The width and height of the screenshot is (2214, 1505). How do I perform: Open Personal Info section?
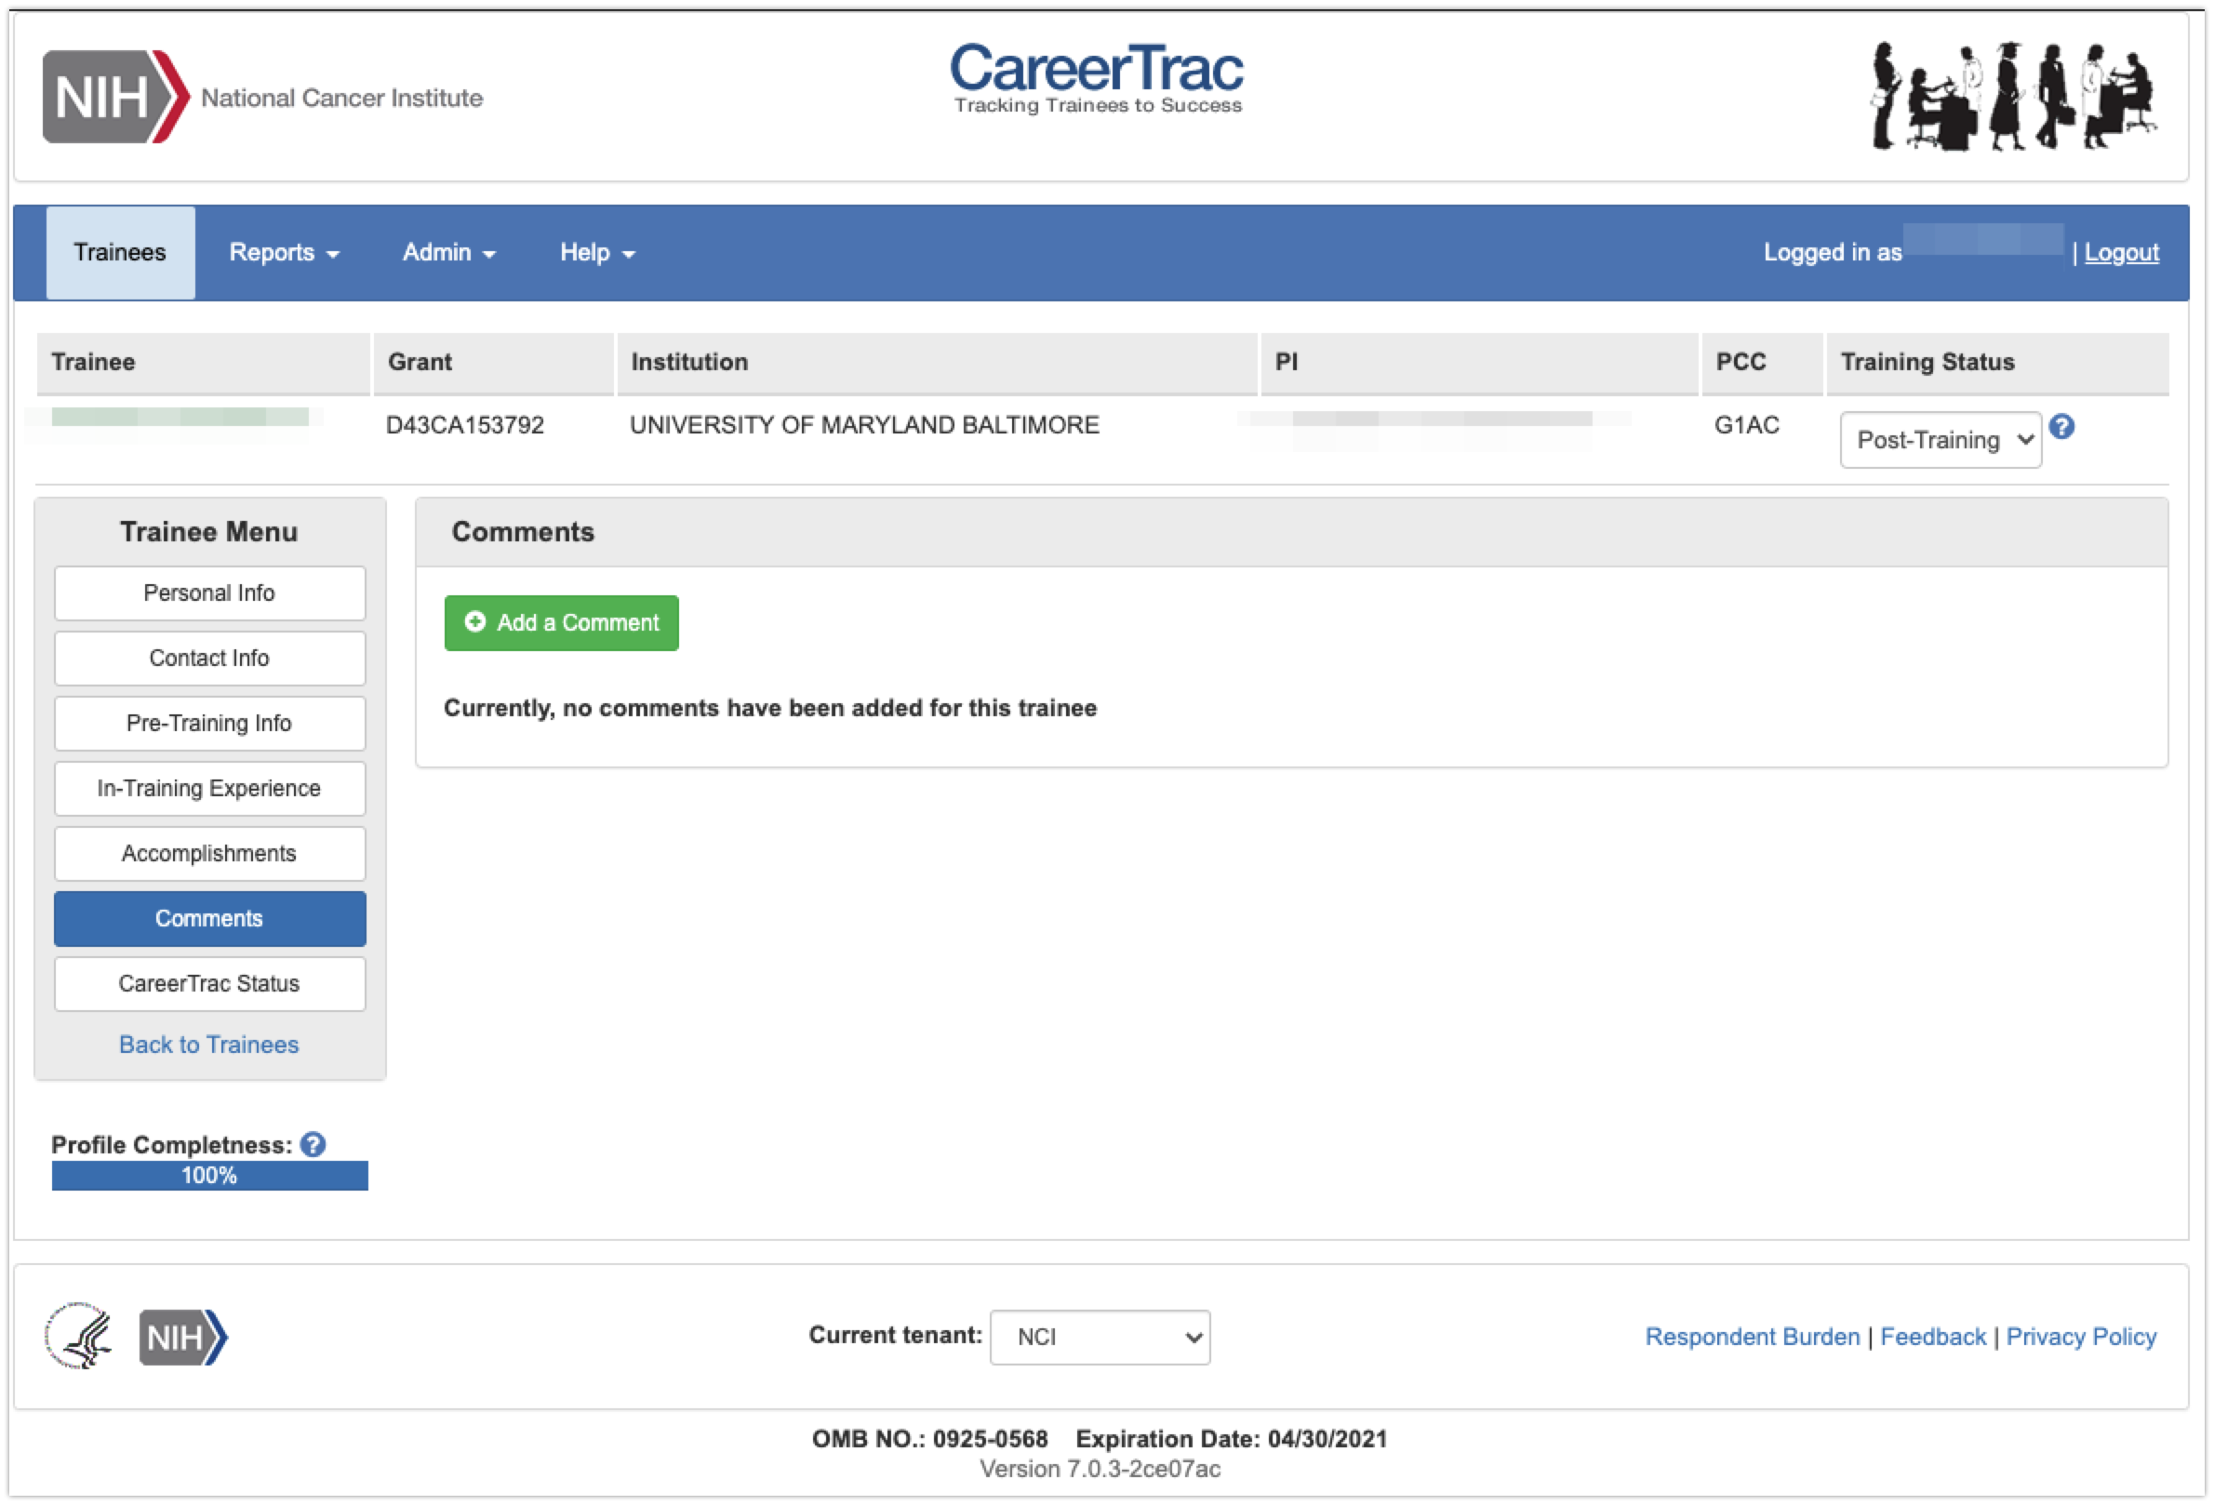tap(209, 593)
